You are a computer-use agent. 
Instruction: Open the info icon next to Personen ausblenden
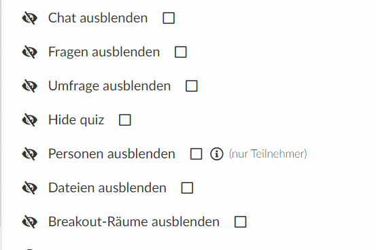(217, 154)
